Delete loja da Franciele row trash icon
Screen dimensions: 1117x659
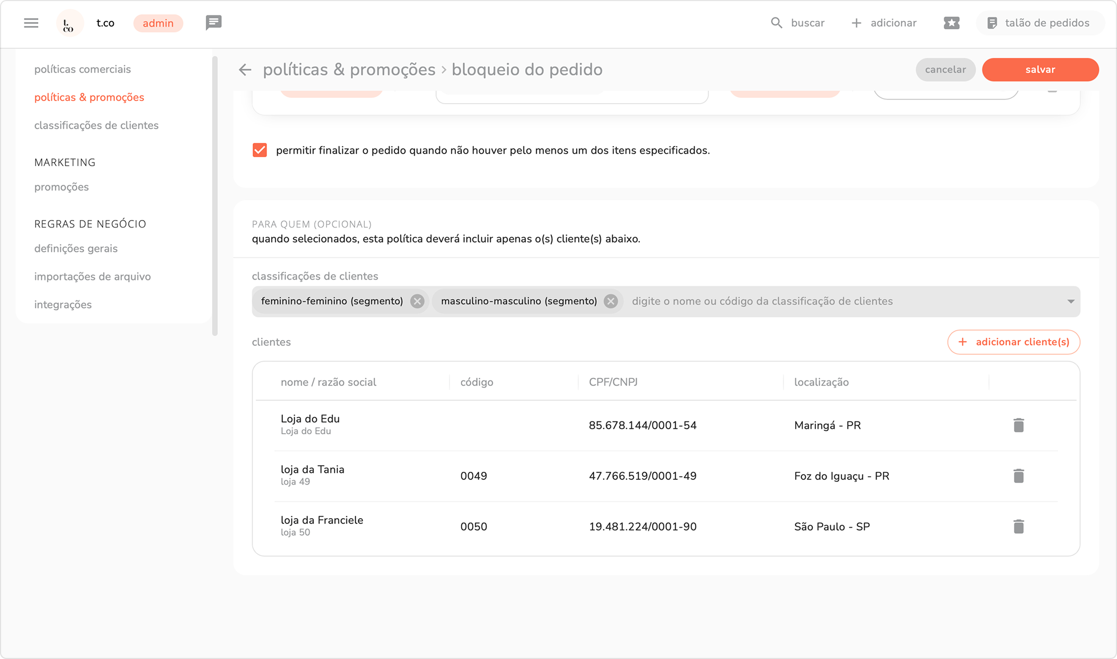tap(1018, 527)
